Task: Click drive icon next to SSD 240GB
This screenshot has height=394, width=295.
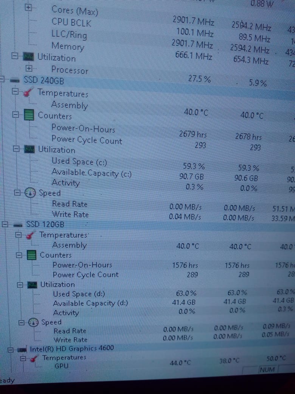Action: point(15,80)
